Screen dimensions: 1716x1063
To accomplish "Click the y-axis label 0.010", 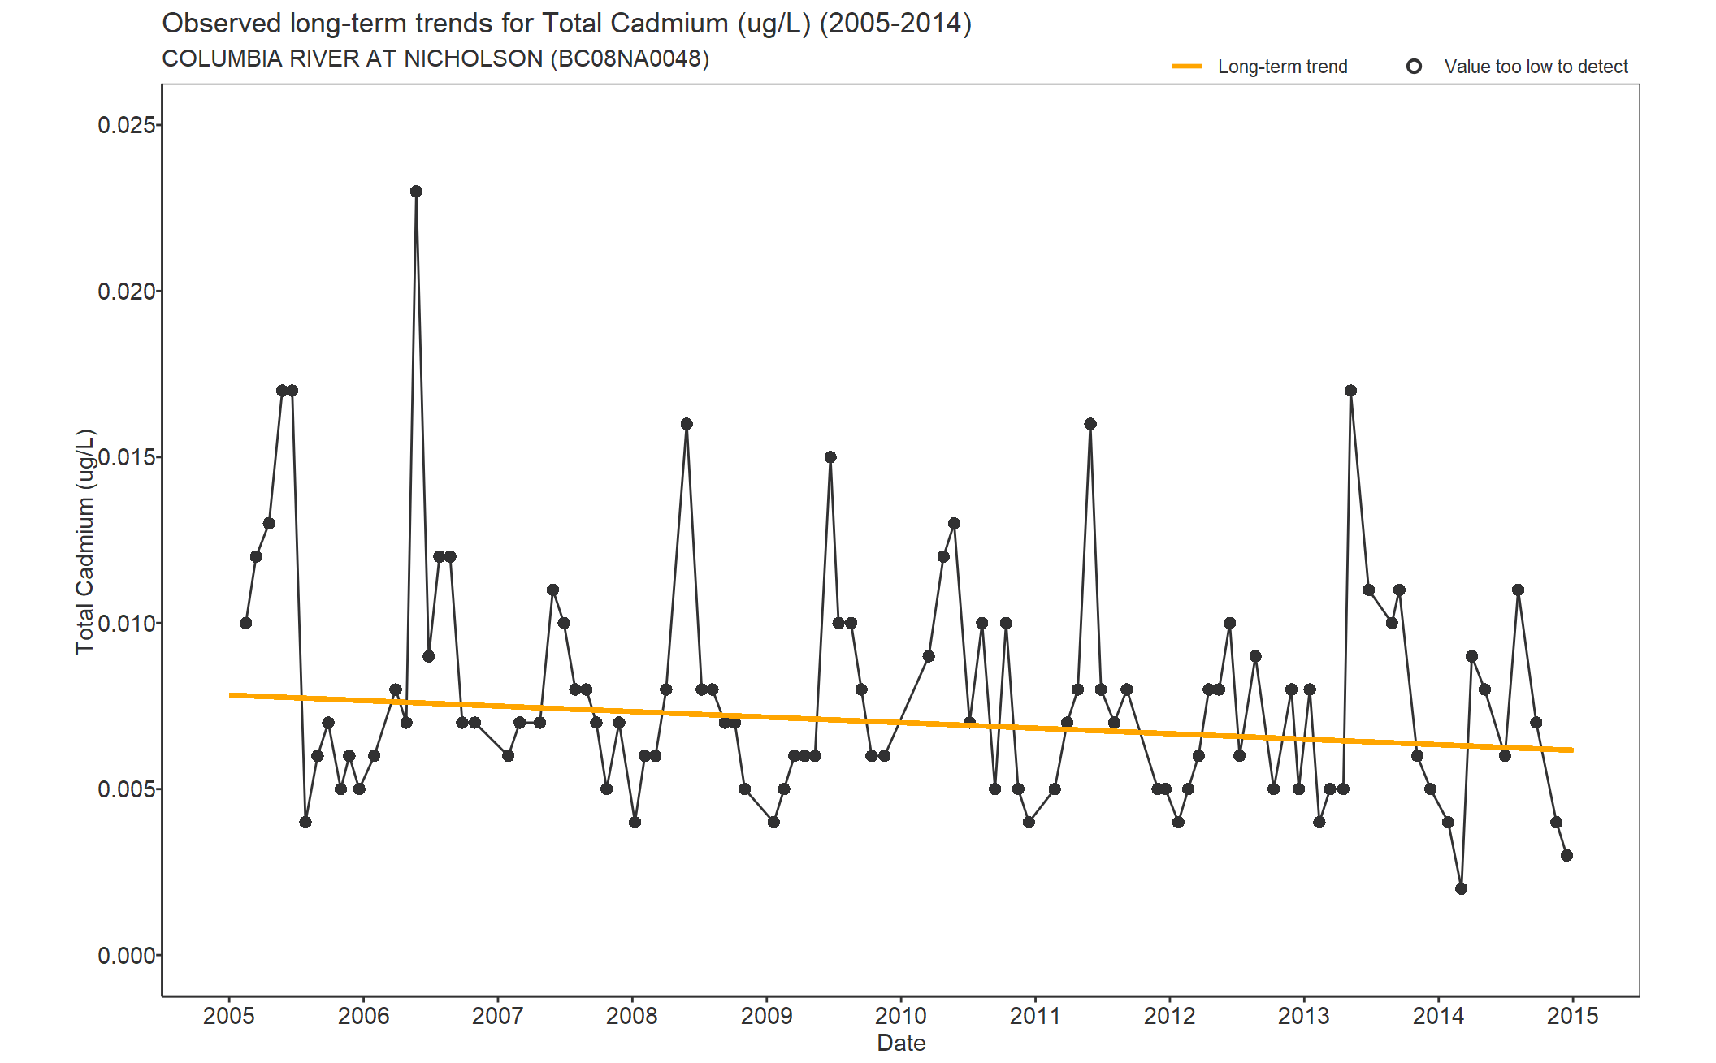I will pyautogui.click(x=127, y=624).
